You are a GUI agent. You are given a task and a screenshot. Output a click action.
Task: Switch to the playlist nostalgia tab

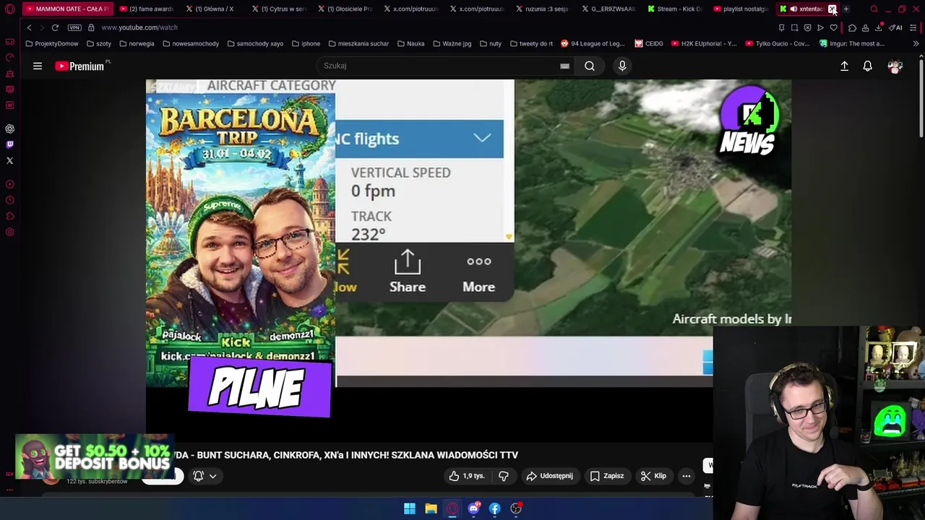(x=741, y=9)
